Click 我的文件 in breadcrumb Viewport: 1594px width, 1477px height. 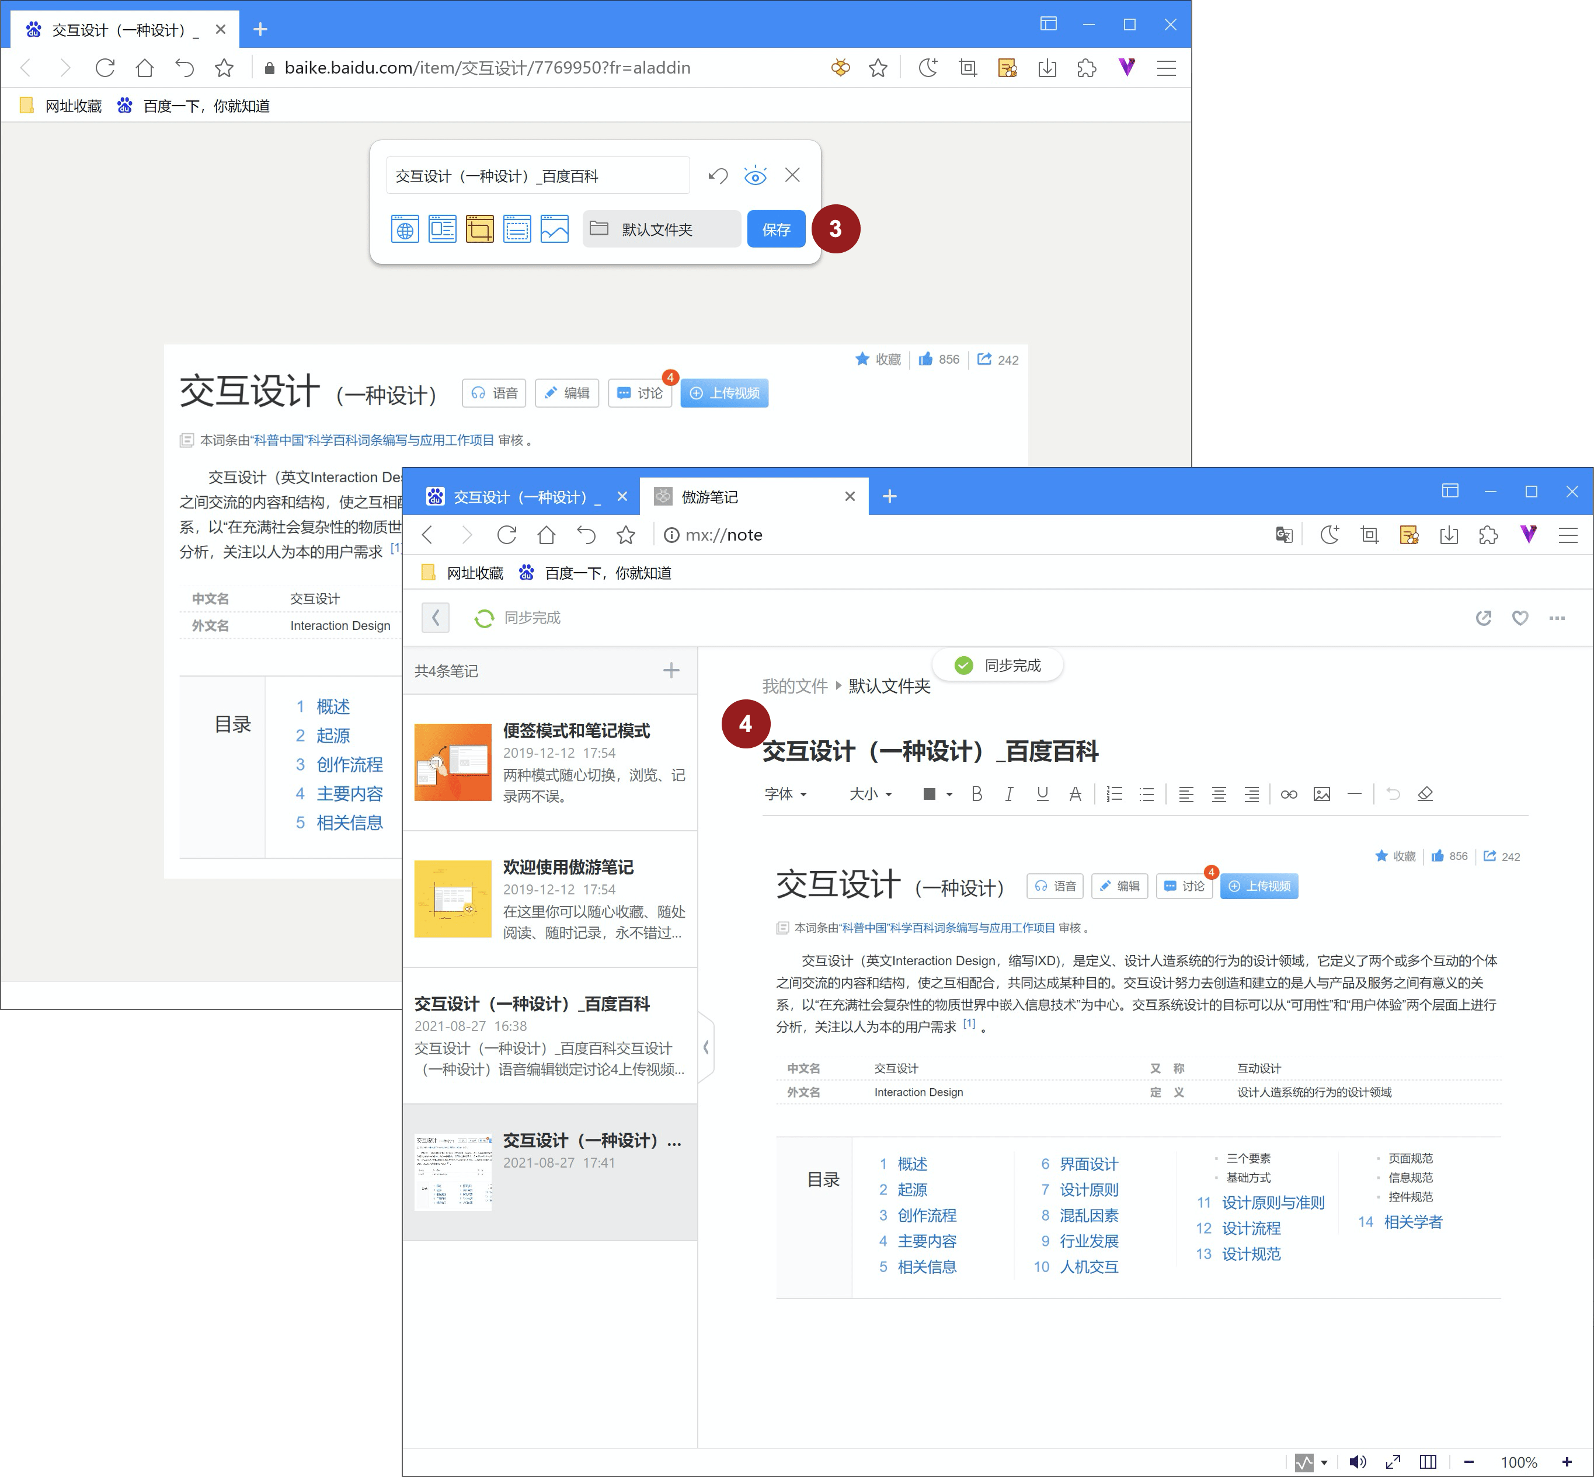point(795,687)
